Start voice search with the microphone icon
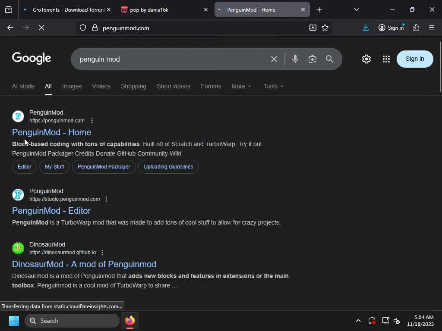The width and height of the screenshot is (442, 331). 295,59
